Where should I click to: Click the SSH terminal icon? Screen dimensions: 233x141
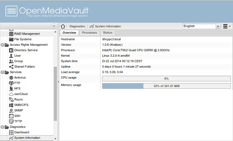[11, 116]
